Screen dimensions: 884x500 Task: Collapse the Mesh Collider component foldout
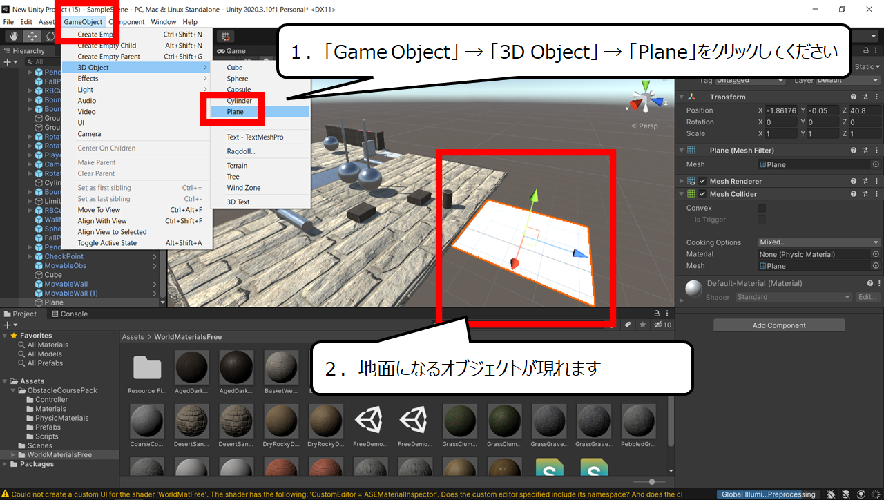[682, 194]
